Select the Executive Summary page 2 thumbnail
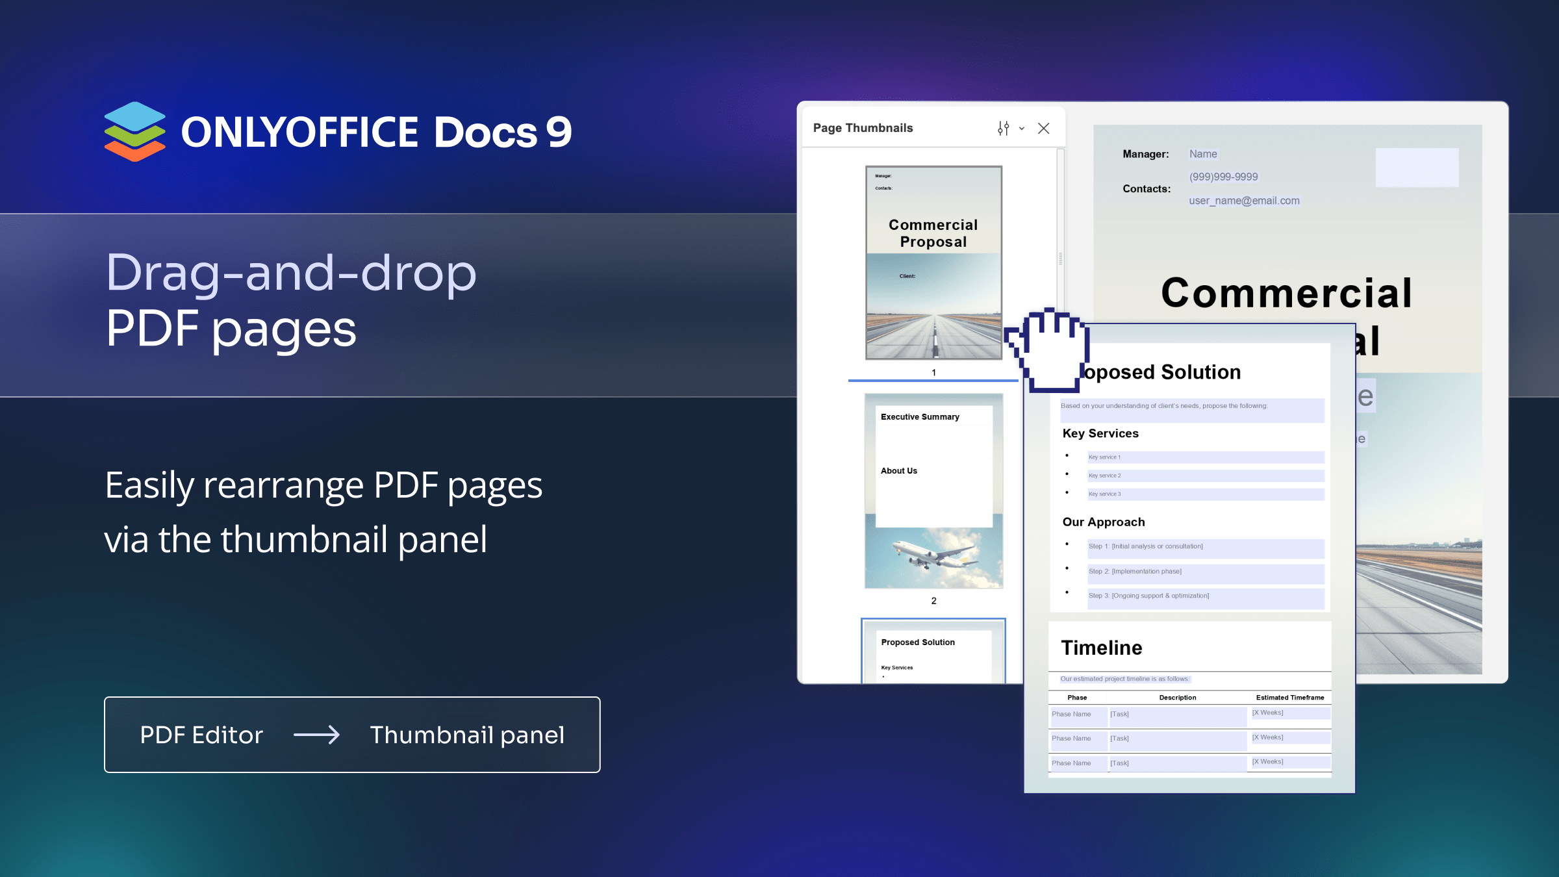The height and width of the screenshot is (877, 1559). [933, 491]
